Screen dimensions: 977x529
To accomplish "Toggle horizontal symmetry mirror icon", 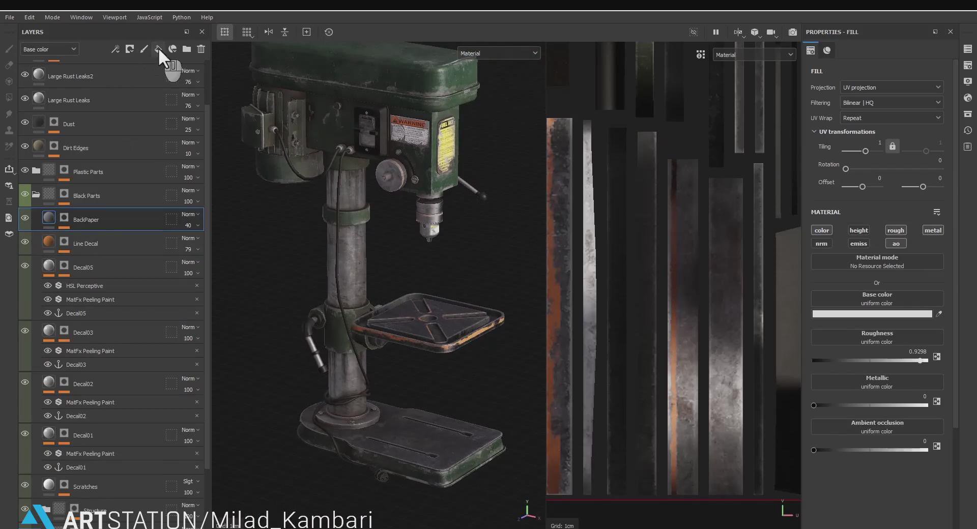I will [269, 32].
